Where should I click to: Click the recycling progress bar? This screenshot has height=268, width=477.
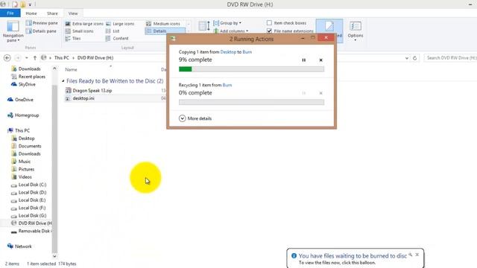pyautogui.click(x=251, y=103)
